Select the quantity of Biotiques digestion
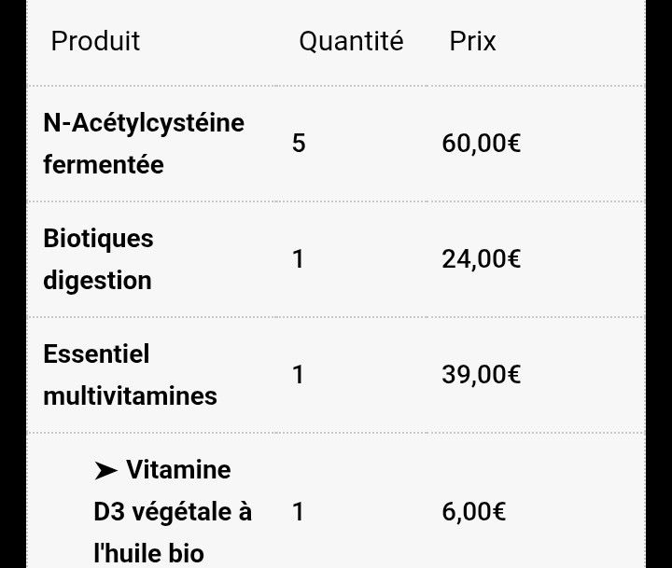The width and height of the screenshot is (672, 568). (x=299, y=259)
